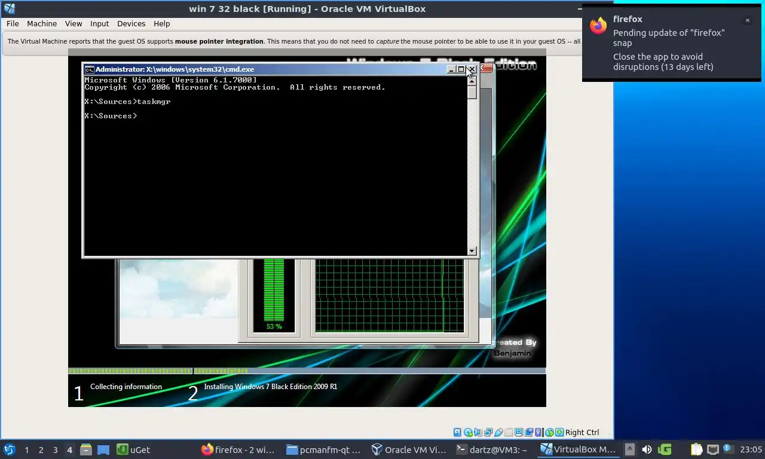
Task: Open the File menu
Action: coord(13,23)
